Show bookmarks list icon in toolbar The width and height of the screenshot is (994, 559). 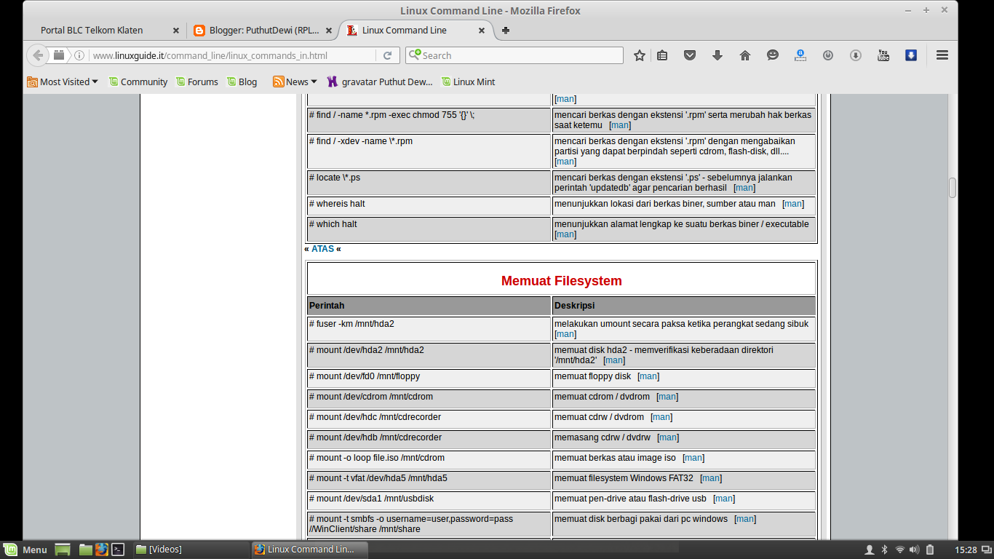pyautogui.click(x=662, y=55)
